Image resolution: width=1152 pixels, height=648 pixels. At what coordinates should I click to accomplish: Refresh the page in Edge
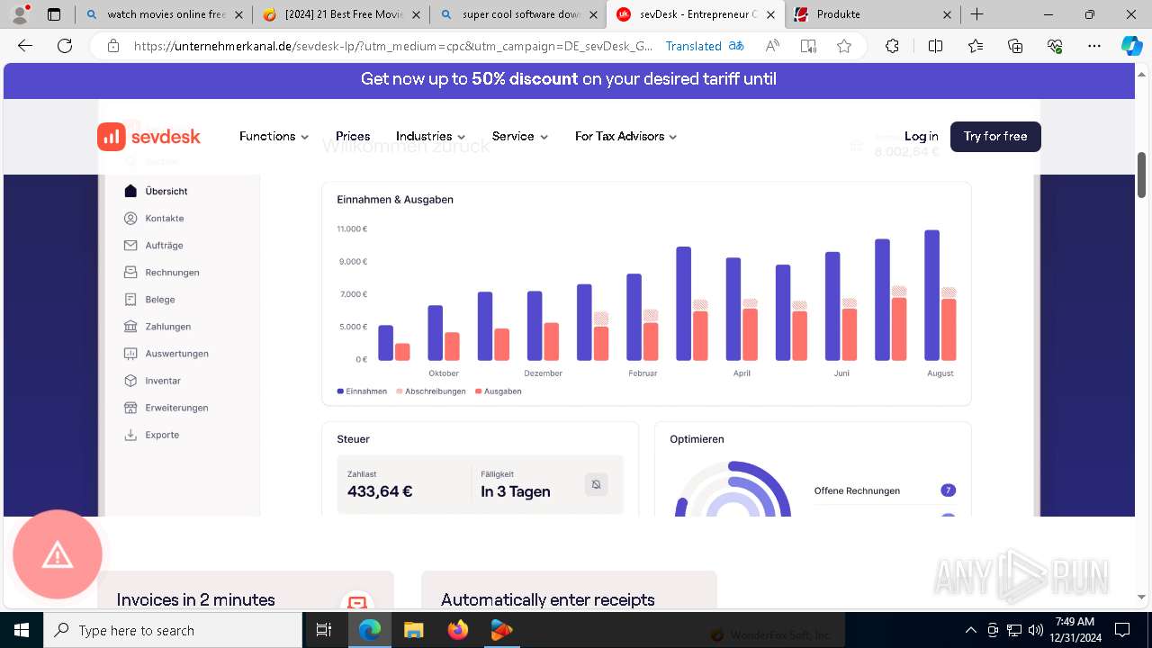pos(65,47)
